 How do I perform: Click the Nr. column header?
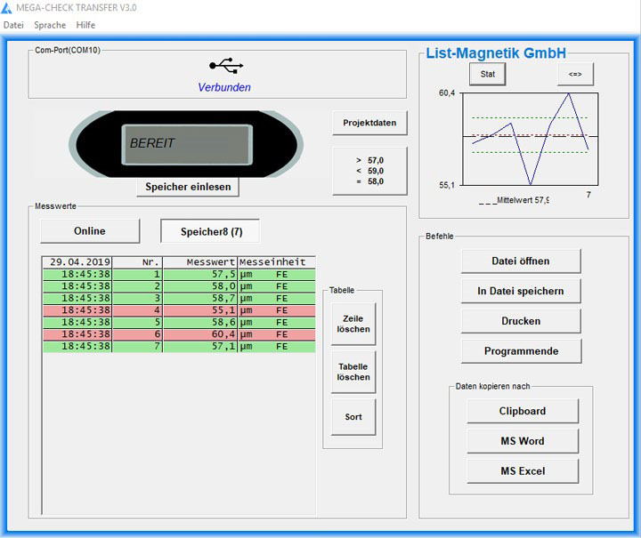[x=137, y=262]
